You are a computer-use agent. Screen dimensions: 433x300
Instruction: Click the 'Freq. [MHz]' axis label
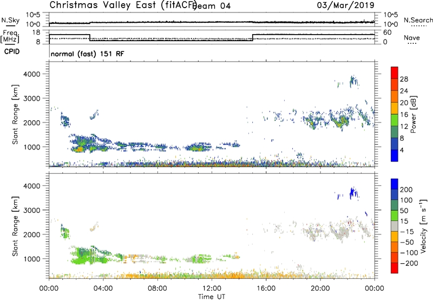(10, 36)
